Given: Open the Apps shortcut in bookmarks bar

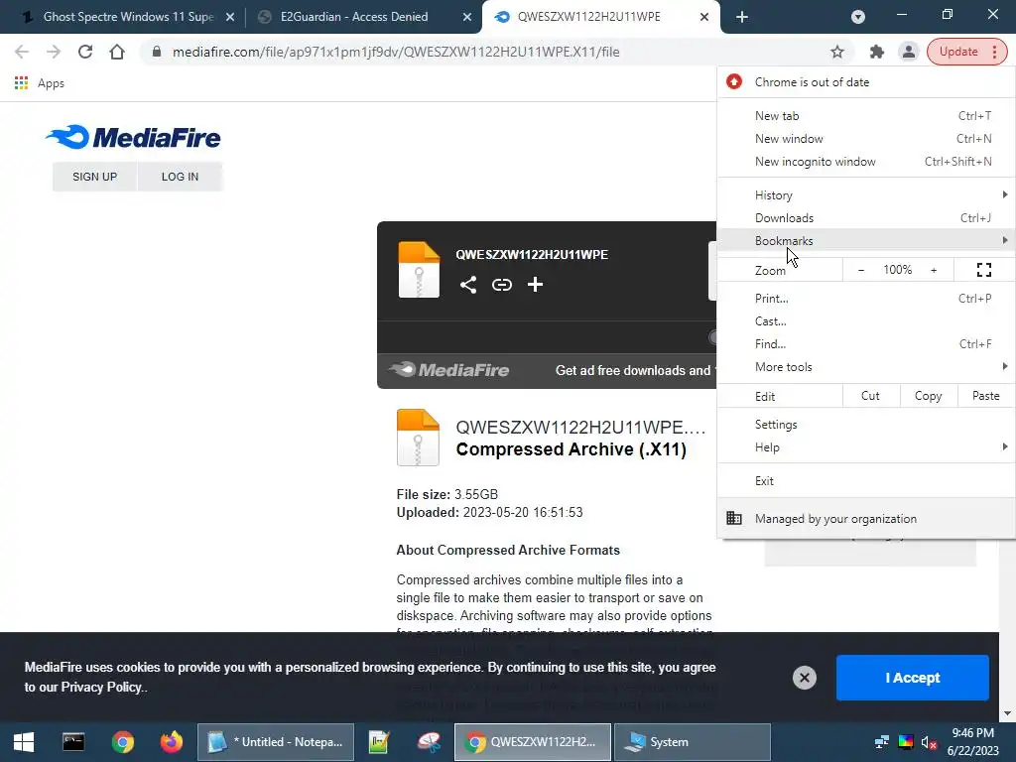Looking at the screenshot, I should 40,83.
